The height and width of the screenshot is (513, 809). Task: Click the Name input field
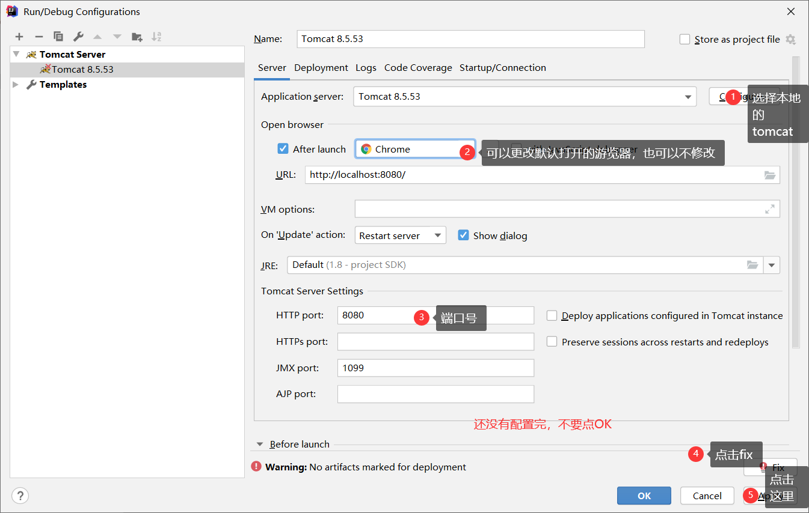point(471,39)
